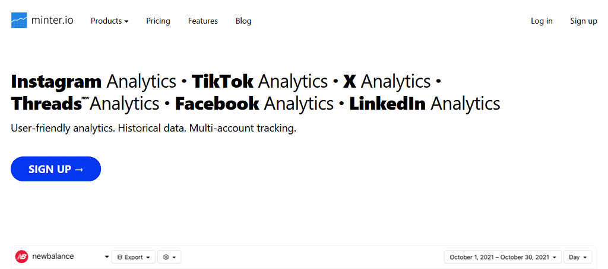Click the Threads Analytics heading text
This screenshot has height=269, width=608.
85,104
